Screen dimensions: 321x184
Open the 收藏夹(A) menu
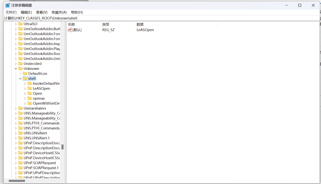click(x=59, y=12)
